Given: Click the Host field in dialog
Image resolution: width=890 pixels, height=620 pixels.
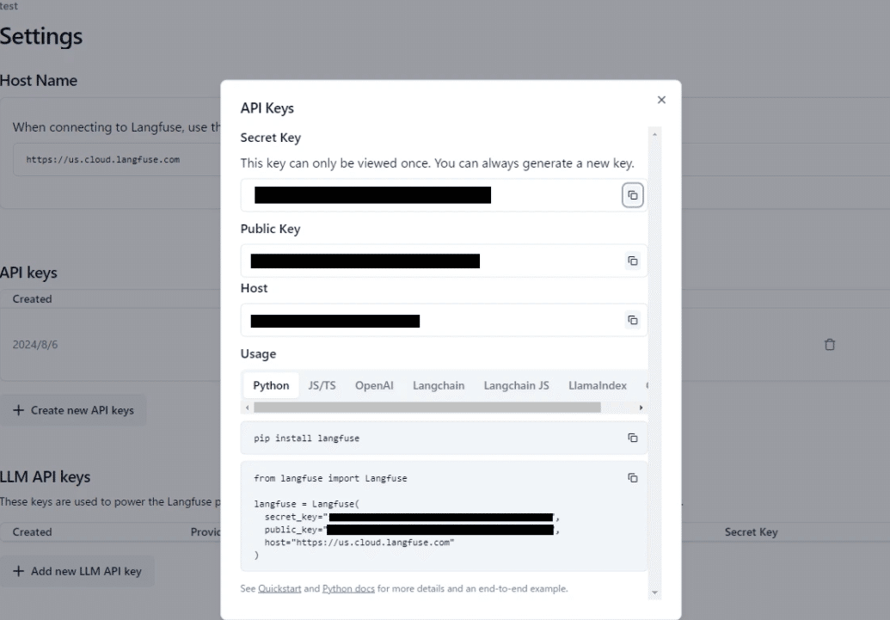Looking at the screenshot, I should point(444,320).
